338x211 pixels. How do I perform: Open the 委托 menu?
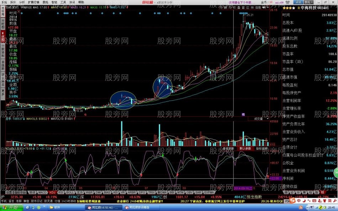click(x=45, y=2)
